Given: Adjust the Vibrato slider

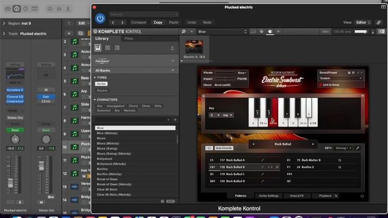Looking at the screenshot, I should [x=225, y=73].
